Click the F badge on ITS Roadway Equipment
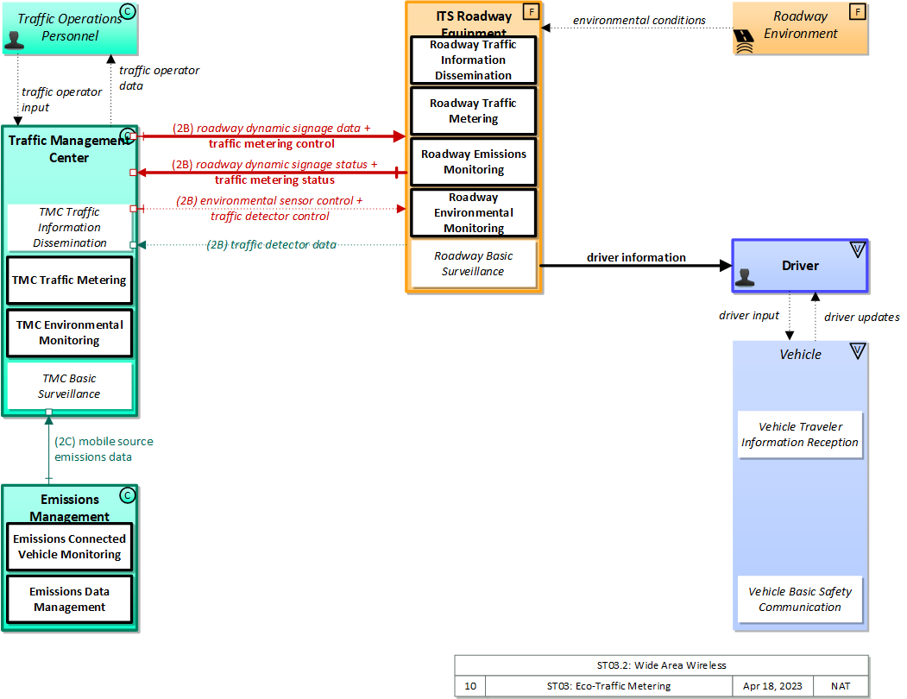This screenshot has height=699, width=907. (x=531, y=12)
